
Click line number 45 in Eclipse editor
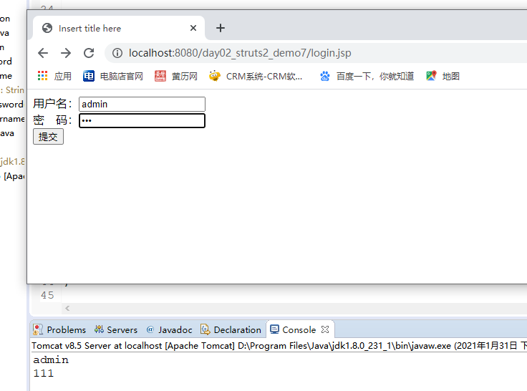47,295
